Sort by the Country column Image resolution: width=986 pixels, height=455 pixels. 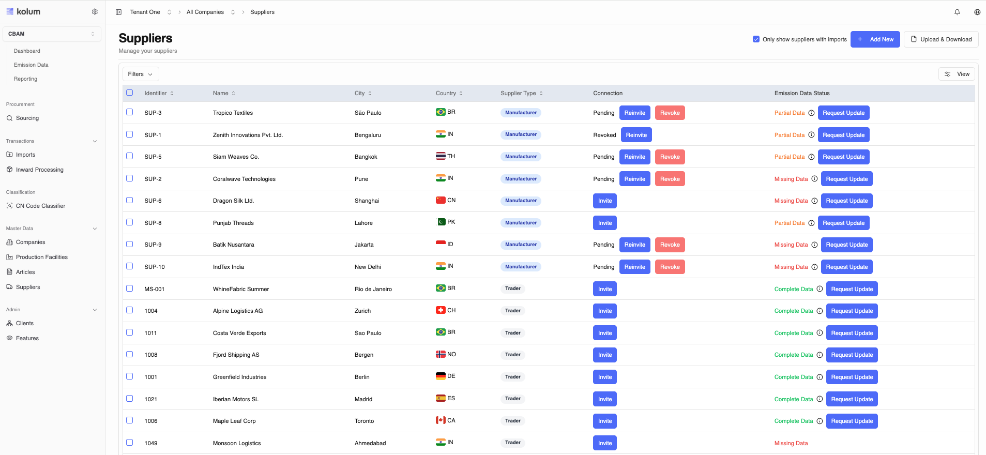tap(449, 93)
